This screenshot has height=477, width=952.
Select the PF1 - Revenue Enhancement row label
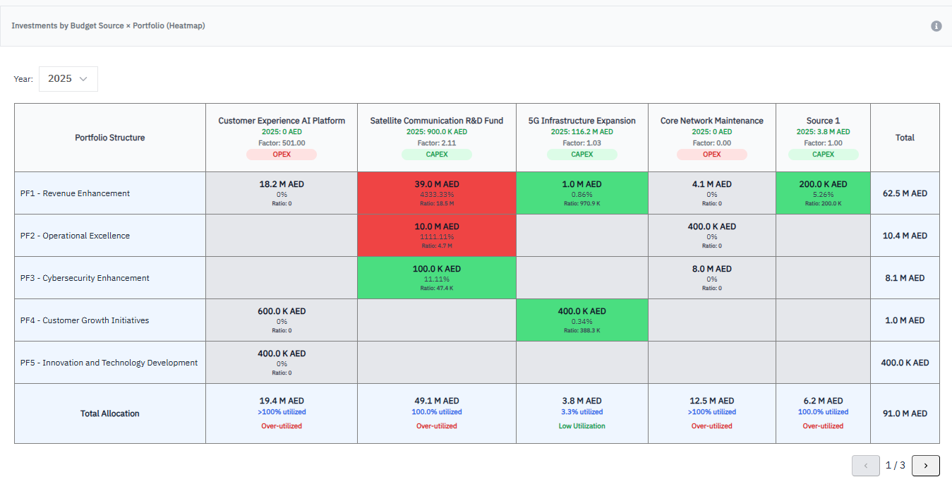pyautogui.click(x=76, y=193)
